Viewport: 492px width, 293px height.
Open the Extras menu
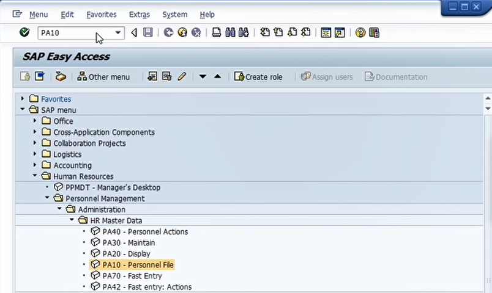[140, 15]
